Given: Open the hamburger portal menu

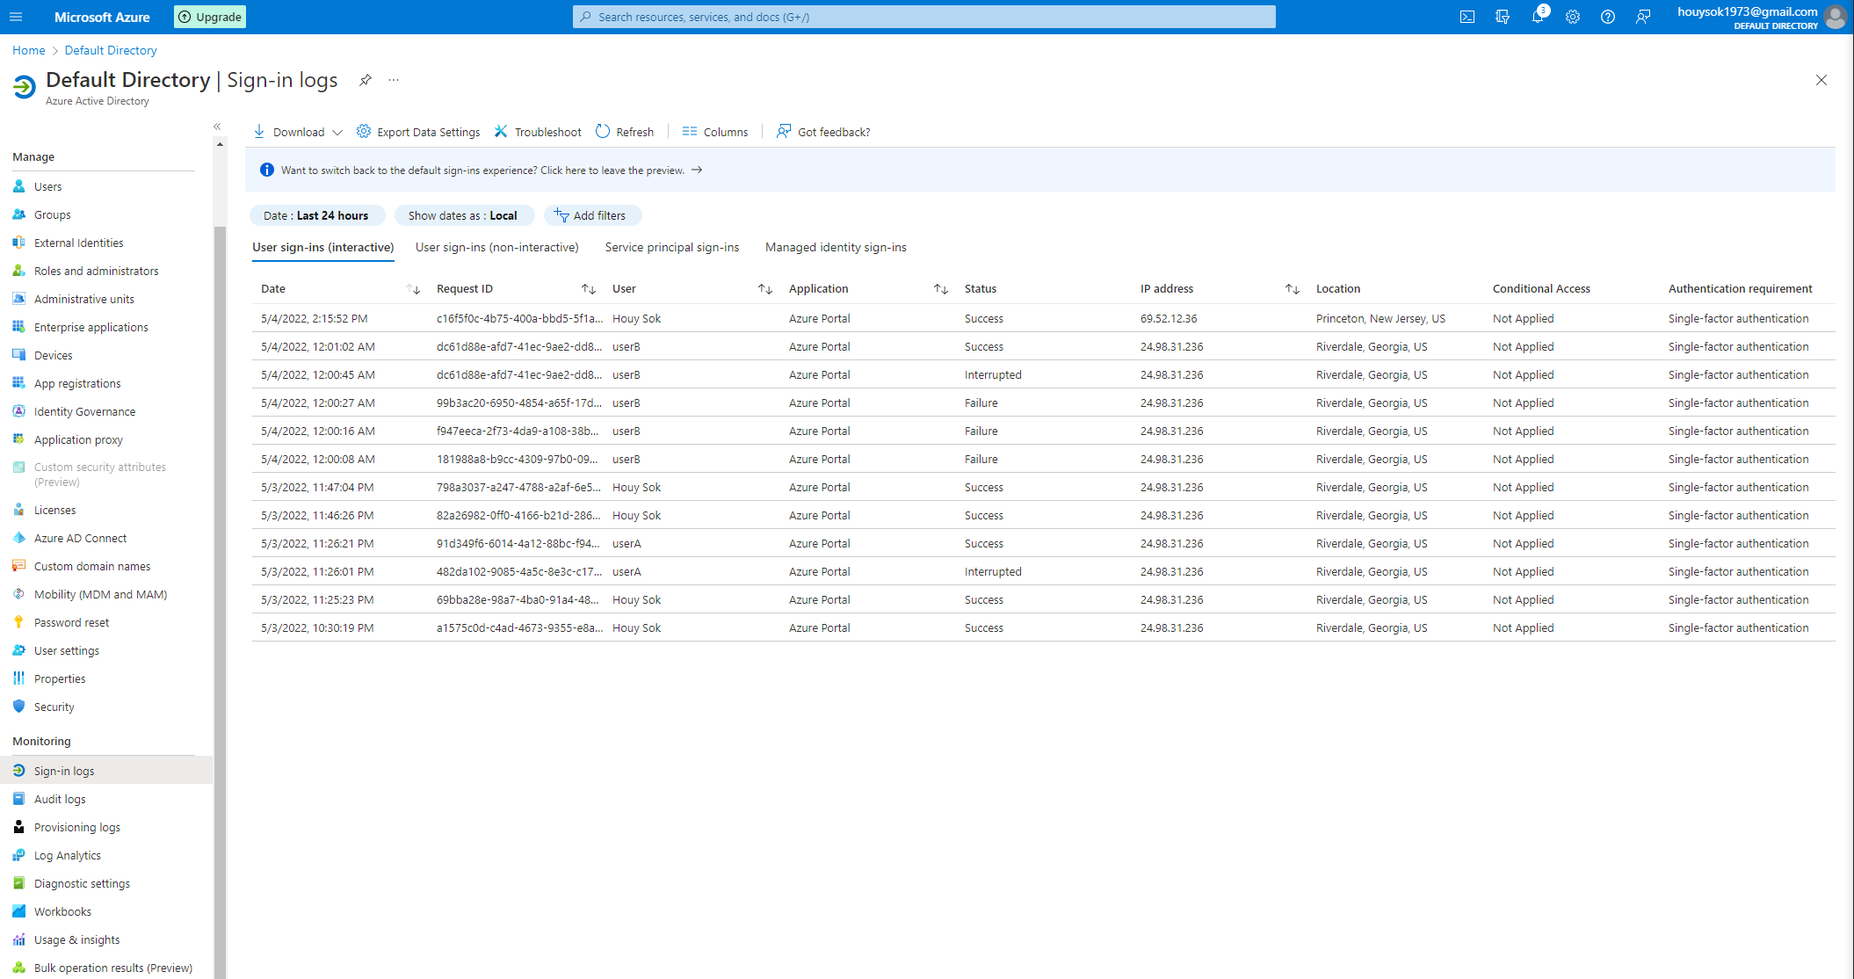Looking at the screenshot, I should tap(16, 17).
